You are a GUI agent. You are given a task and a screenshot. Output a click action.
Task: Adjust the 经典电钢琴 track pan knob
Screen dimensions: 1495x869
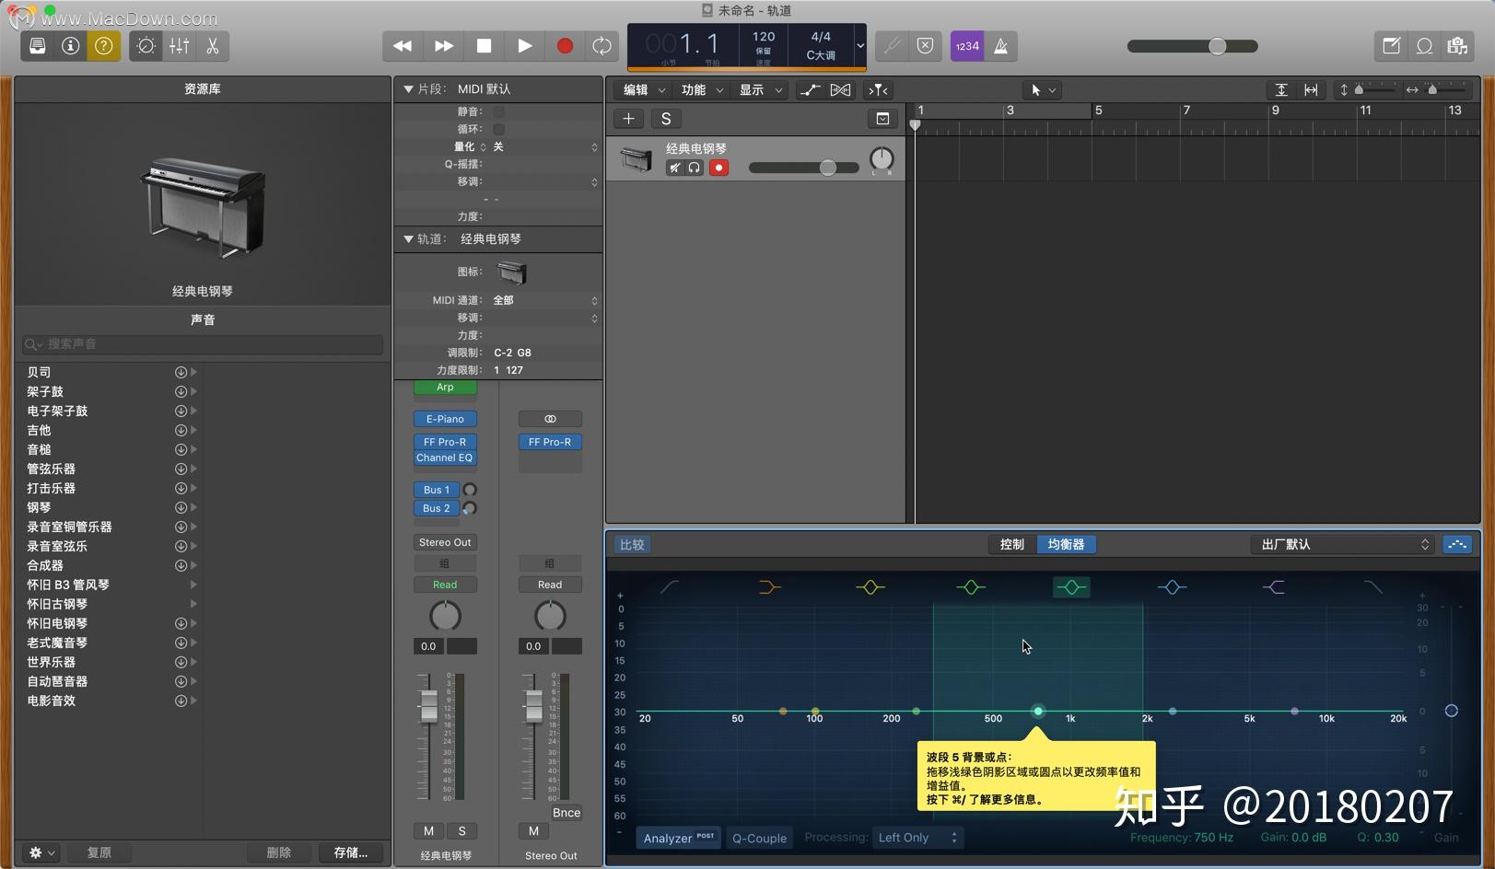[882, 159]
